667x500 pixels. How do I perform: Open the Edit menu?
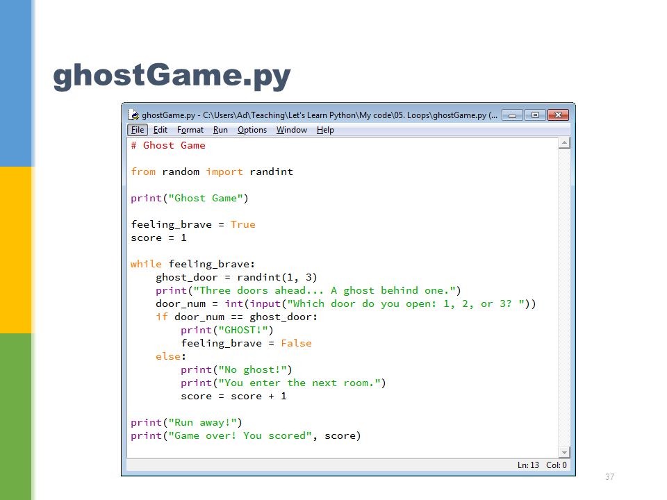[160, 130]
